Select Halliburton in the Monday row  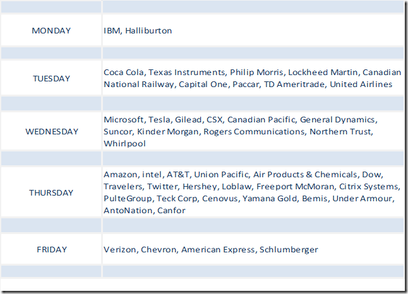(x=148, y=30)
